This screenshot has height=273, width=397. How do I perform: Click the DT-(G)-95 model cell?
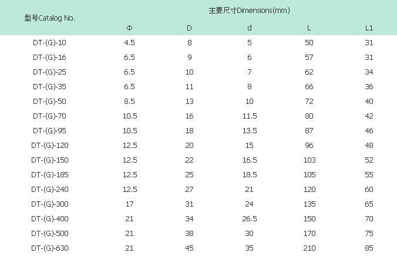(x=50, y=131)
